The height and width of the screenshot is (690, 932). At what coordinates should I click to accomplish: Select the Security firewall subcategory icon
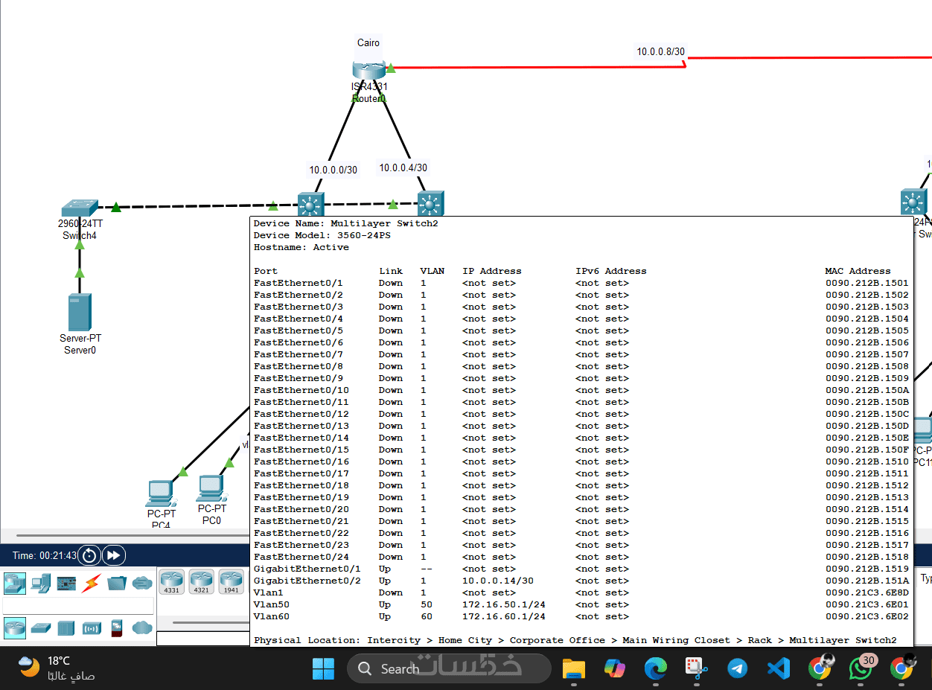tap(116, 627)
